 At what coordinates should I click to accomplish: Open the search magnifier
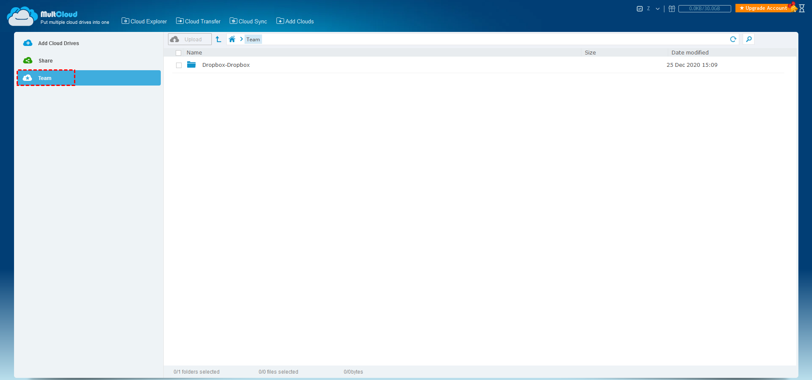[x=749, y=39]
